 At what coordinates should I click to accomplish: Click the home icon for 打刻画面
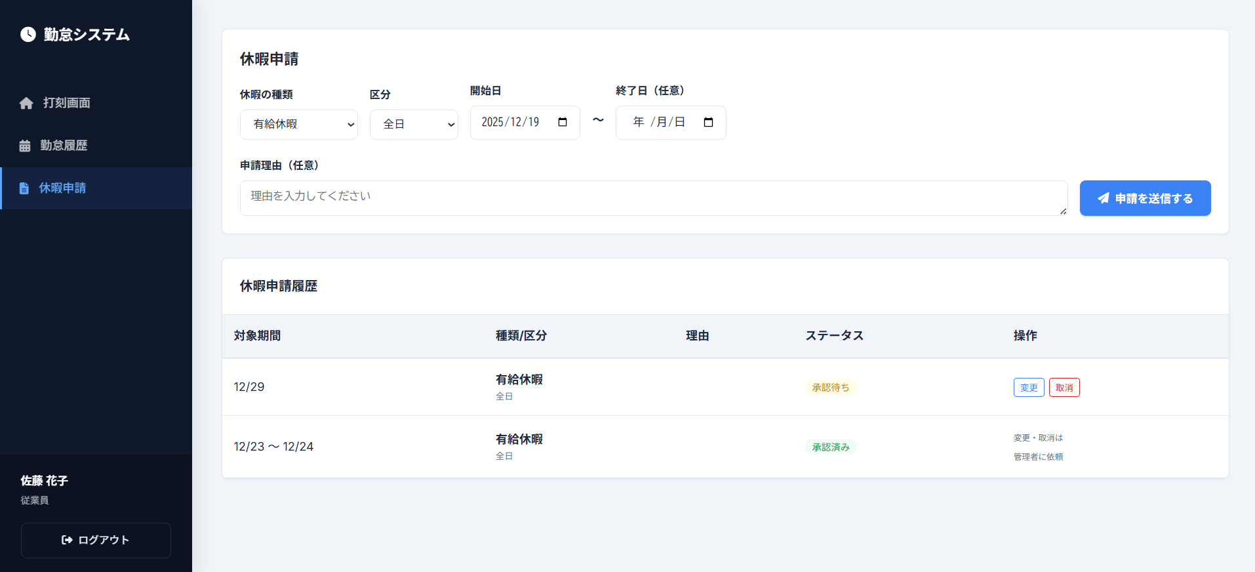(x=26, y=103)
